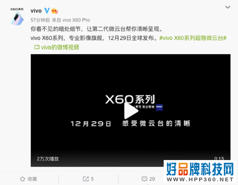Play the X60系列 video
Screen dimensions: 238x185
[131, 111]
